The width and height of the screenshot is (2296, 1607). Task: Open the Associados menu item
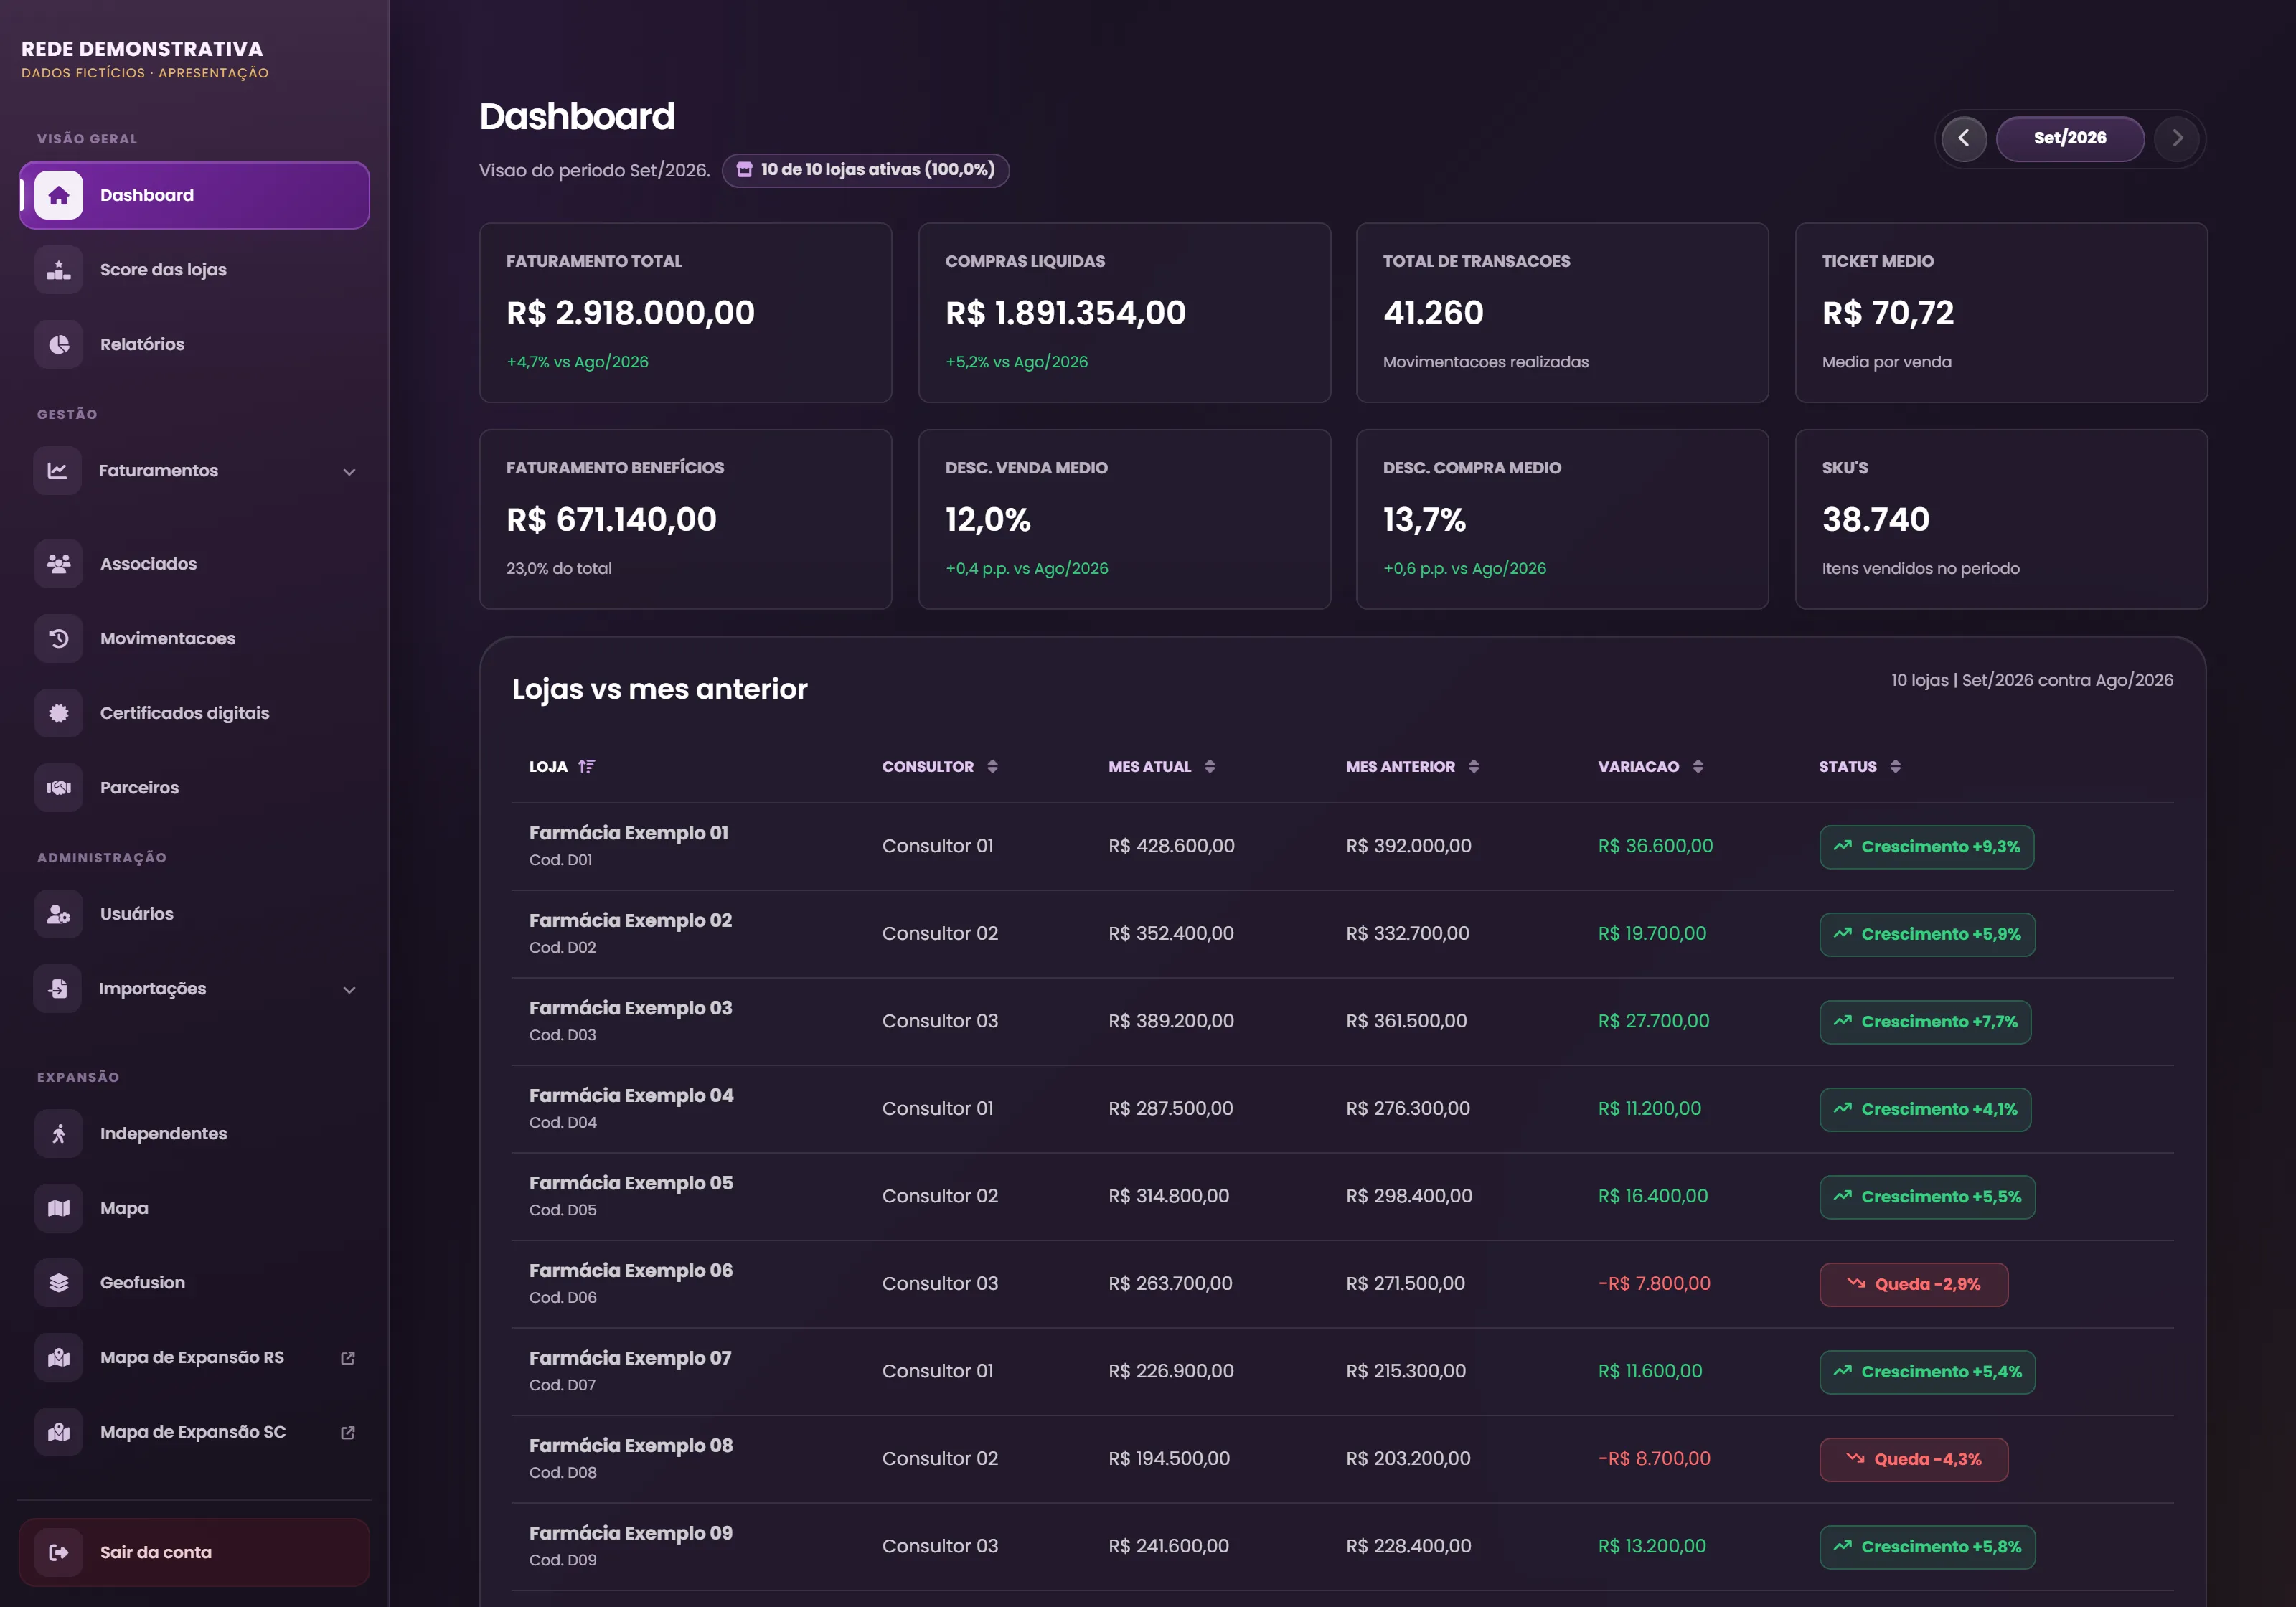194,564
